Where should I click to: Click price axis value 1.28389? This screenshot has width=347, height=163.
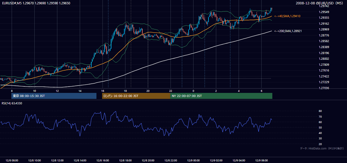click(324, 47)
